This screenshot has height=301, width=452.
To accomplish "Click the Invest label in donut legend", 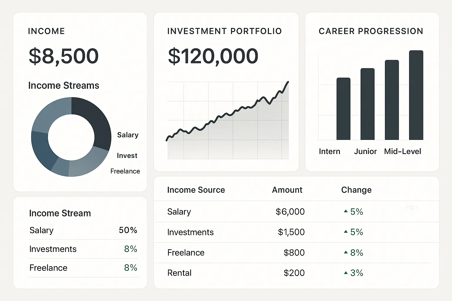I will click(x=127, y=155).
